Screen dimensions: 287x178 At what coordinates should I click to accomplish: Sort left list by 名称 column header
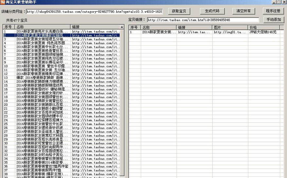pyautogui.click(x=43, y=27)
